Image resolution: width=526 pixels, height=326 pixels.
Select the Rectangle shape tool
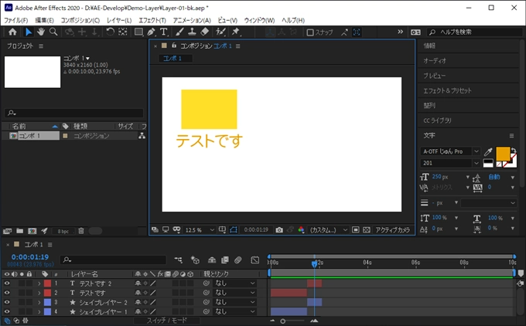click(138, 32)
